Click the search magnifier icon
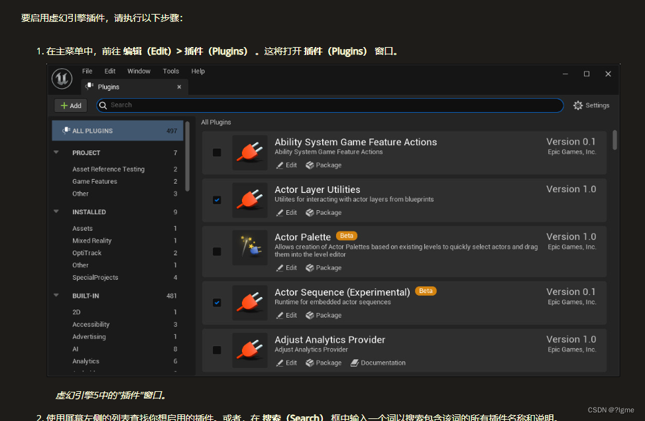Image resolution: width=645 pixels, height=421 pixels. 102,105
